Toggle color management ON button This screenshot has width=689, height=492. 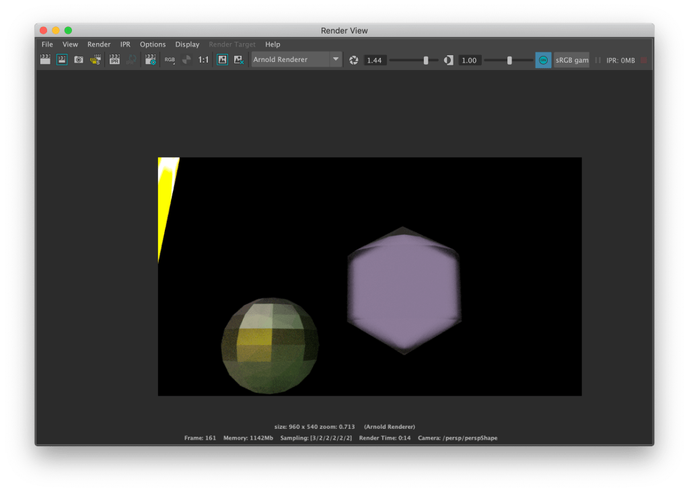click(543, 61)
